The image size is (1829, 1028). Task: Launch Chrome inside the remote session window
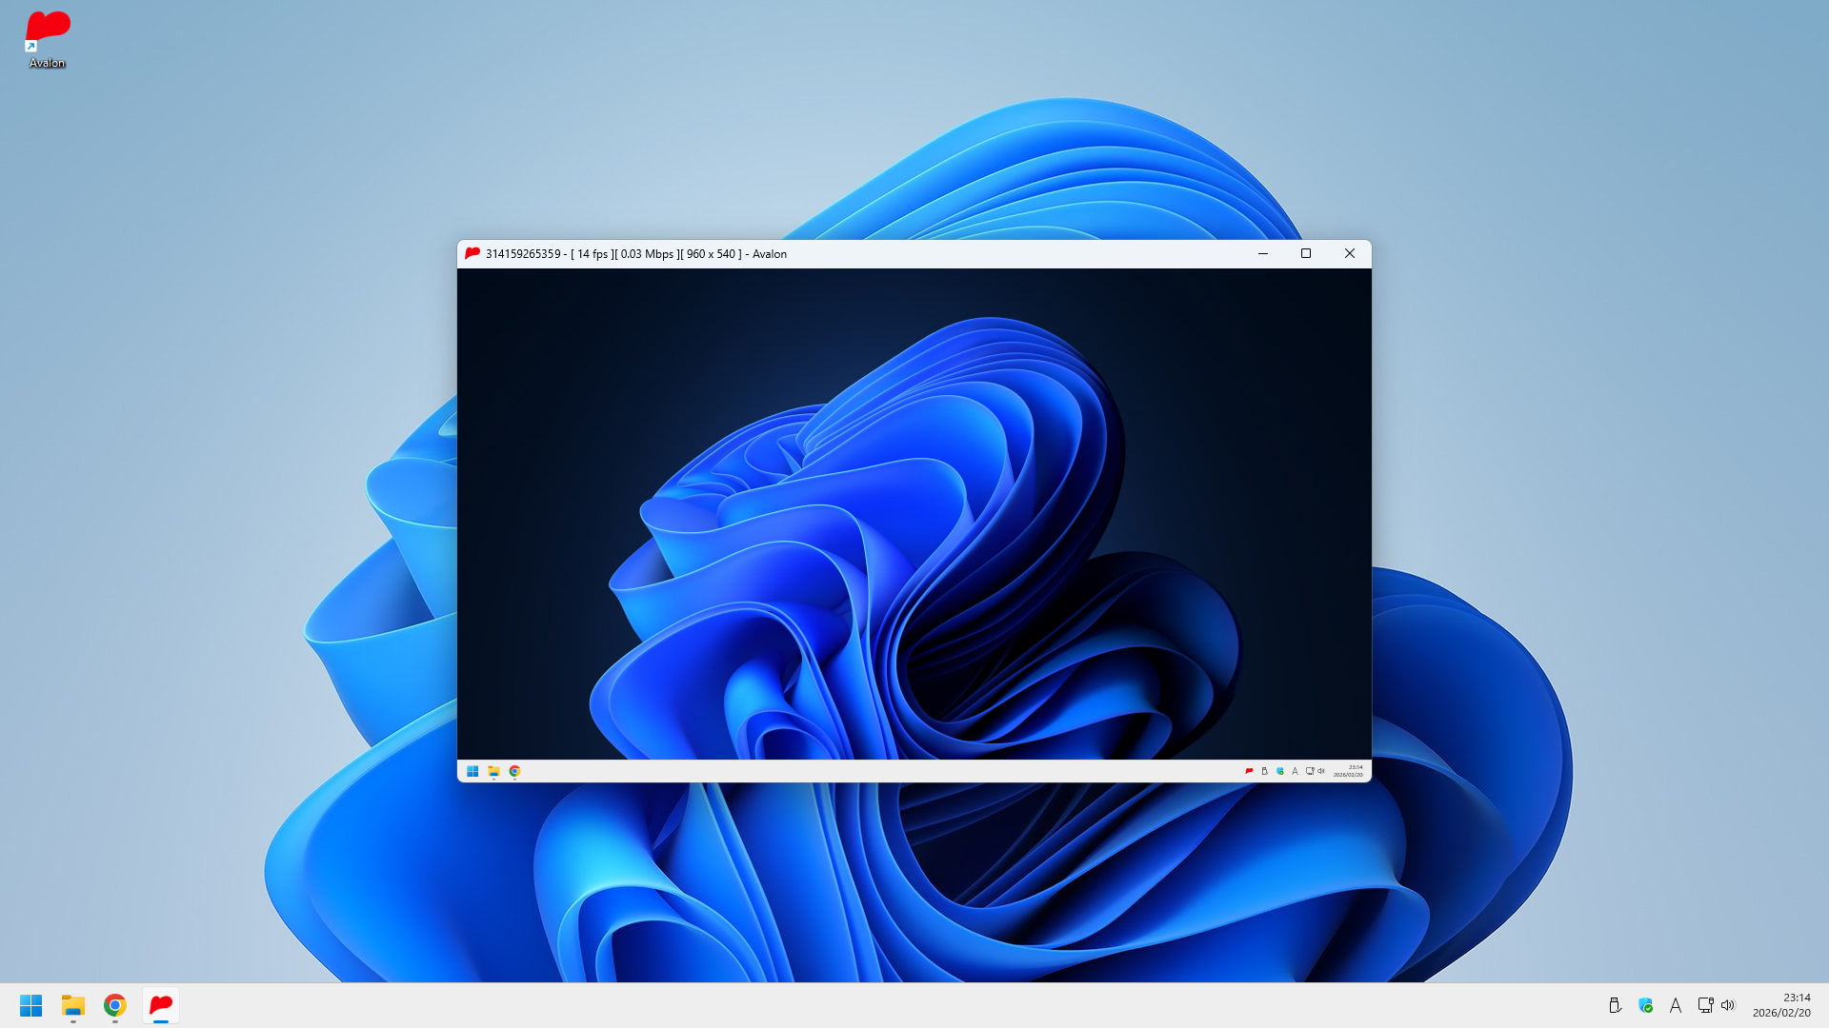coord(514,771)
